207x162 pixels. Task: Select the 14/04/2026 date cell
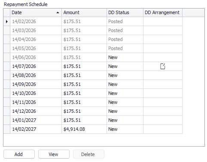pos(36,39)
